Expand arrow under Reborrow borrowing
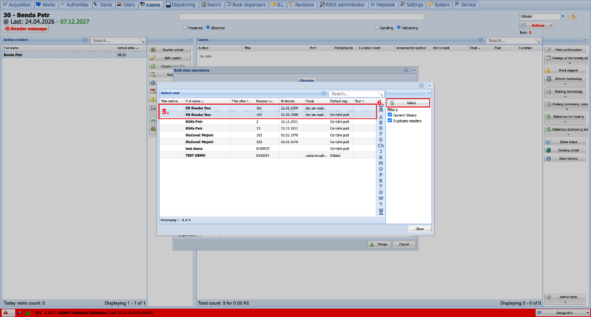This screenshot has height=317, width=591. 566,122
